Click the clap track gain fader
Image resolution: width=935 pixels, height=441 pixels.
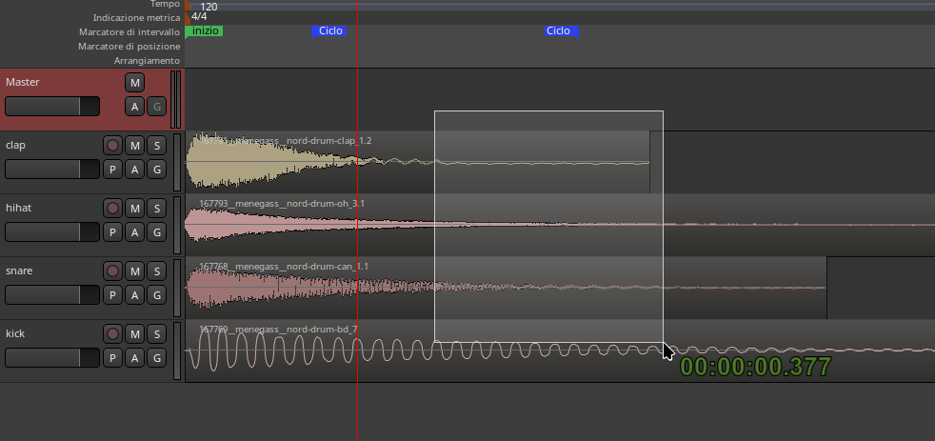point(51,170)
